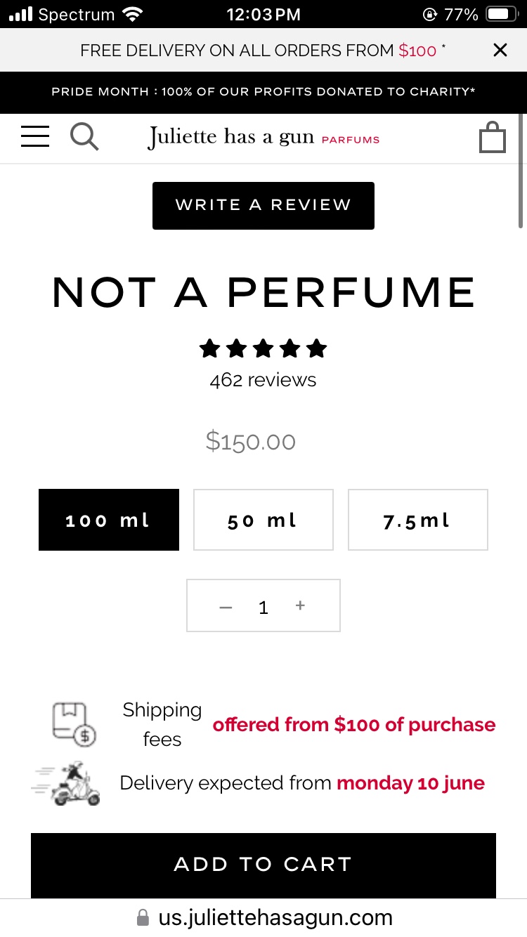Screen dimensions: 527x937
Task: Open the shopping bag cart icon
Action: click(492, 137)
